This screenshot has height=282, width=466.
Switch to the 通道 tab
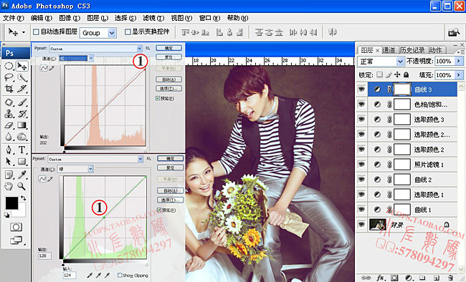(x=389, y=50)
